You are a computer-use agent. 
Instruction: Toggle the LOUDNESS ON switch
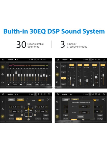coord(72,65)
